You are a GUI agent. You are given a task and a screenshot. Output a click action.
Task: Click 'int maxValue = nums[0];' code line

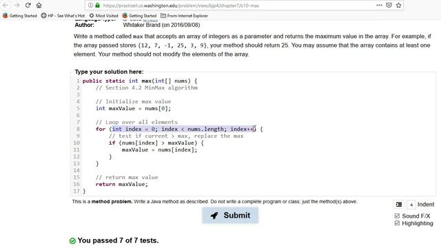[x=133, y=109]
